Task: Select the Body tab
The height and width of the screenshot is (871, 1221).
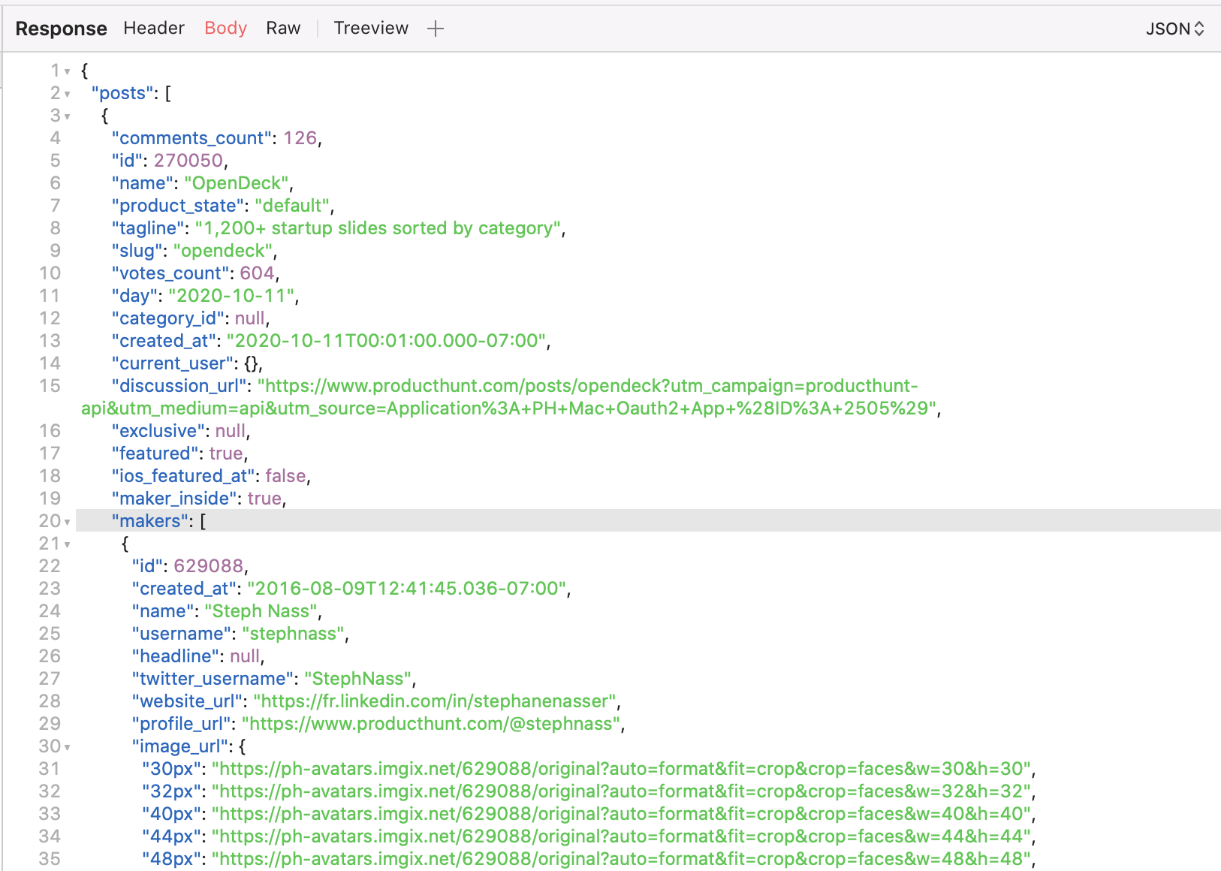Action: [x=225, y=28]
